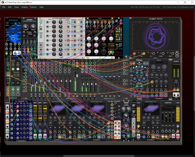Image resolution: width=195 pixels, height=157 pixels.
Task: Click row 1 TRIGGERS output jack
Action: (75, 22)
